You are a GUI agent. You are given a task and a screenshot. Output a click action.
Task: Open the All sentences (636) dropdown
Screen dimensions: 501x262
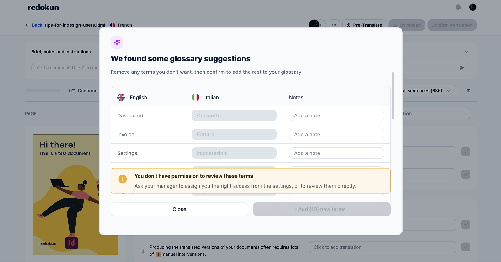(427, 91)
